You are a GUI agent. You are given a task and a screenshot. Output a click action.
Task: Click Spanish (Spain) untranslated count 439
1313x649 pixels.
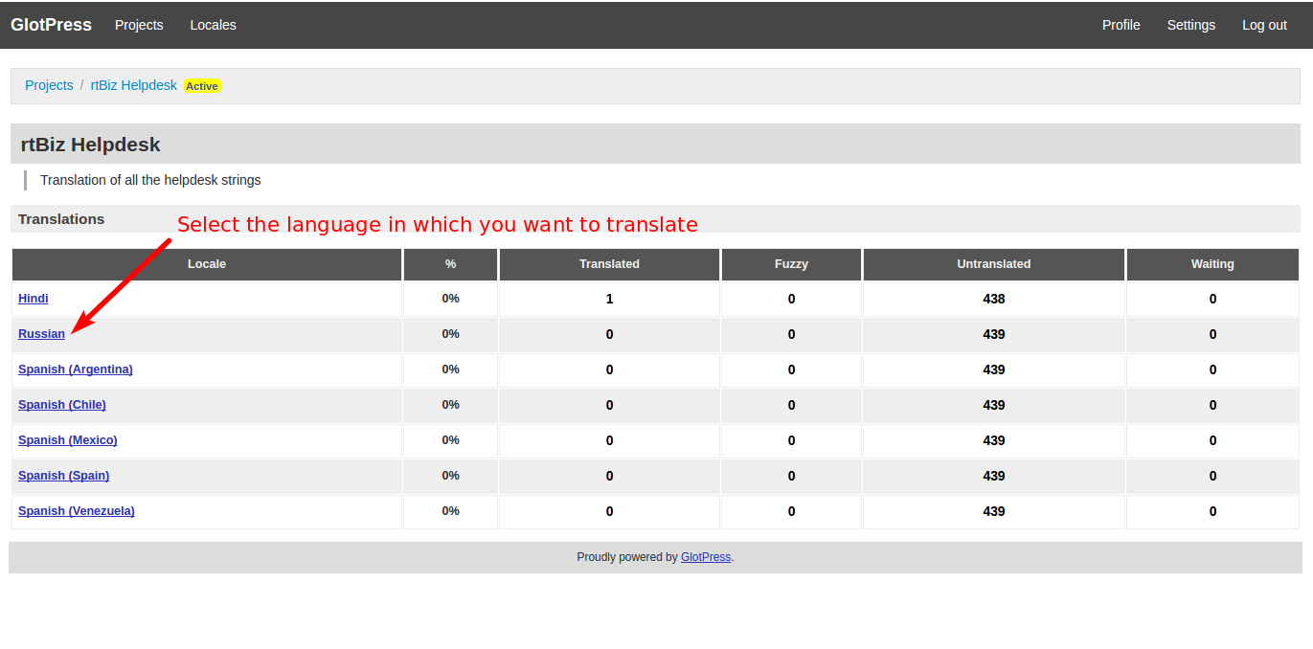pyautogui.click(x=994, y=476)
